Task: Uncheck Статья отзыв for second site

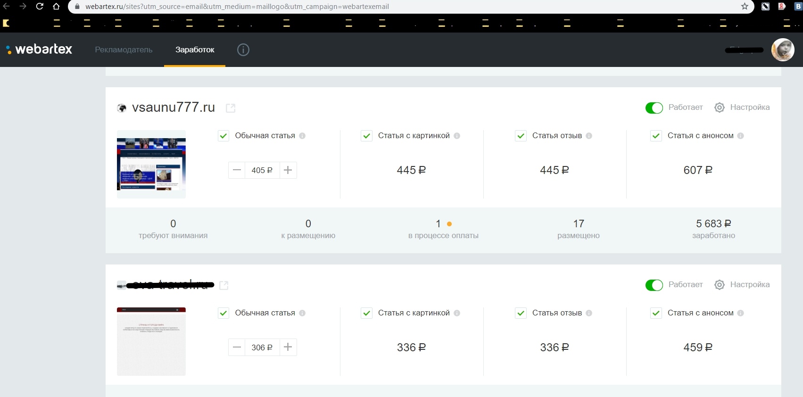Action: [x=521, y=313]
